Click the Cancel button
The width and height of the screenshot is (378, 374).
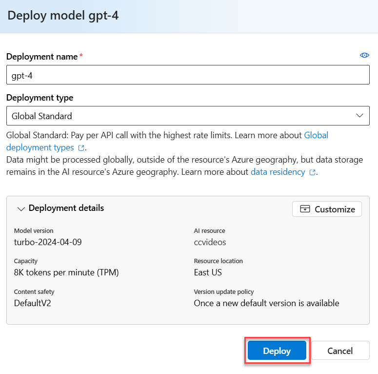click(x=340, y=351)
